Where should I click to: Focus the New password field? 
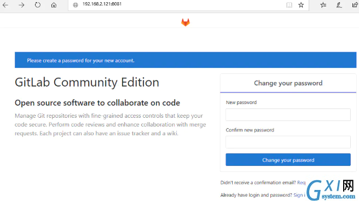(288, 114)
